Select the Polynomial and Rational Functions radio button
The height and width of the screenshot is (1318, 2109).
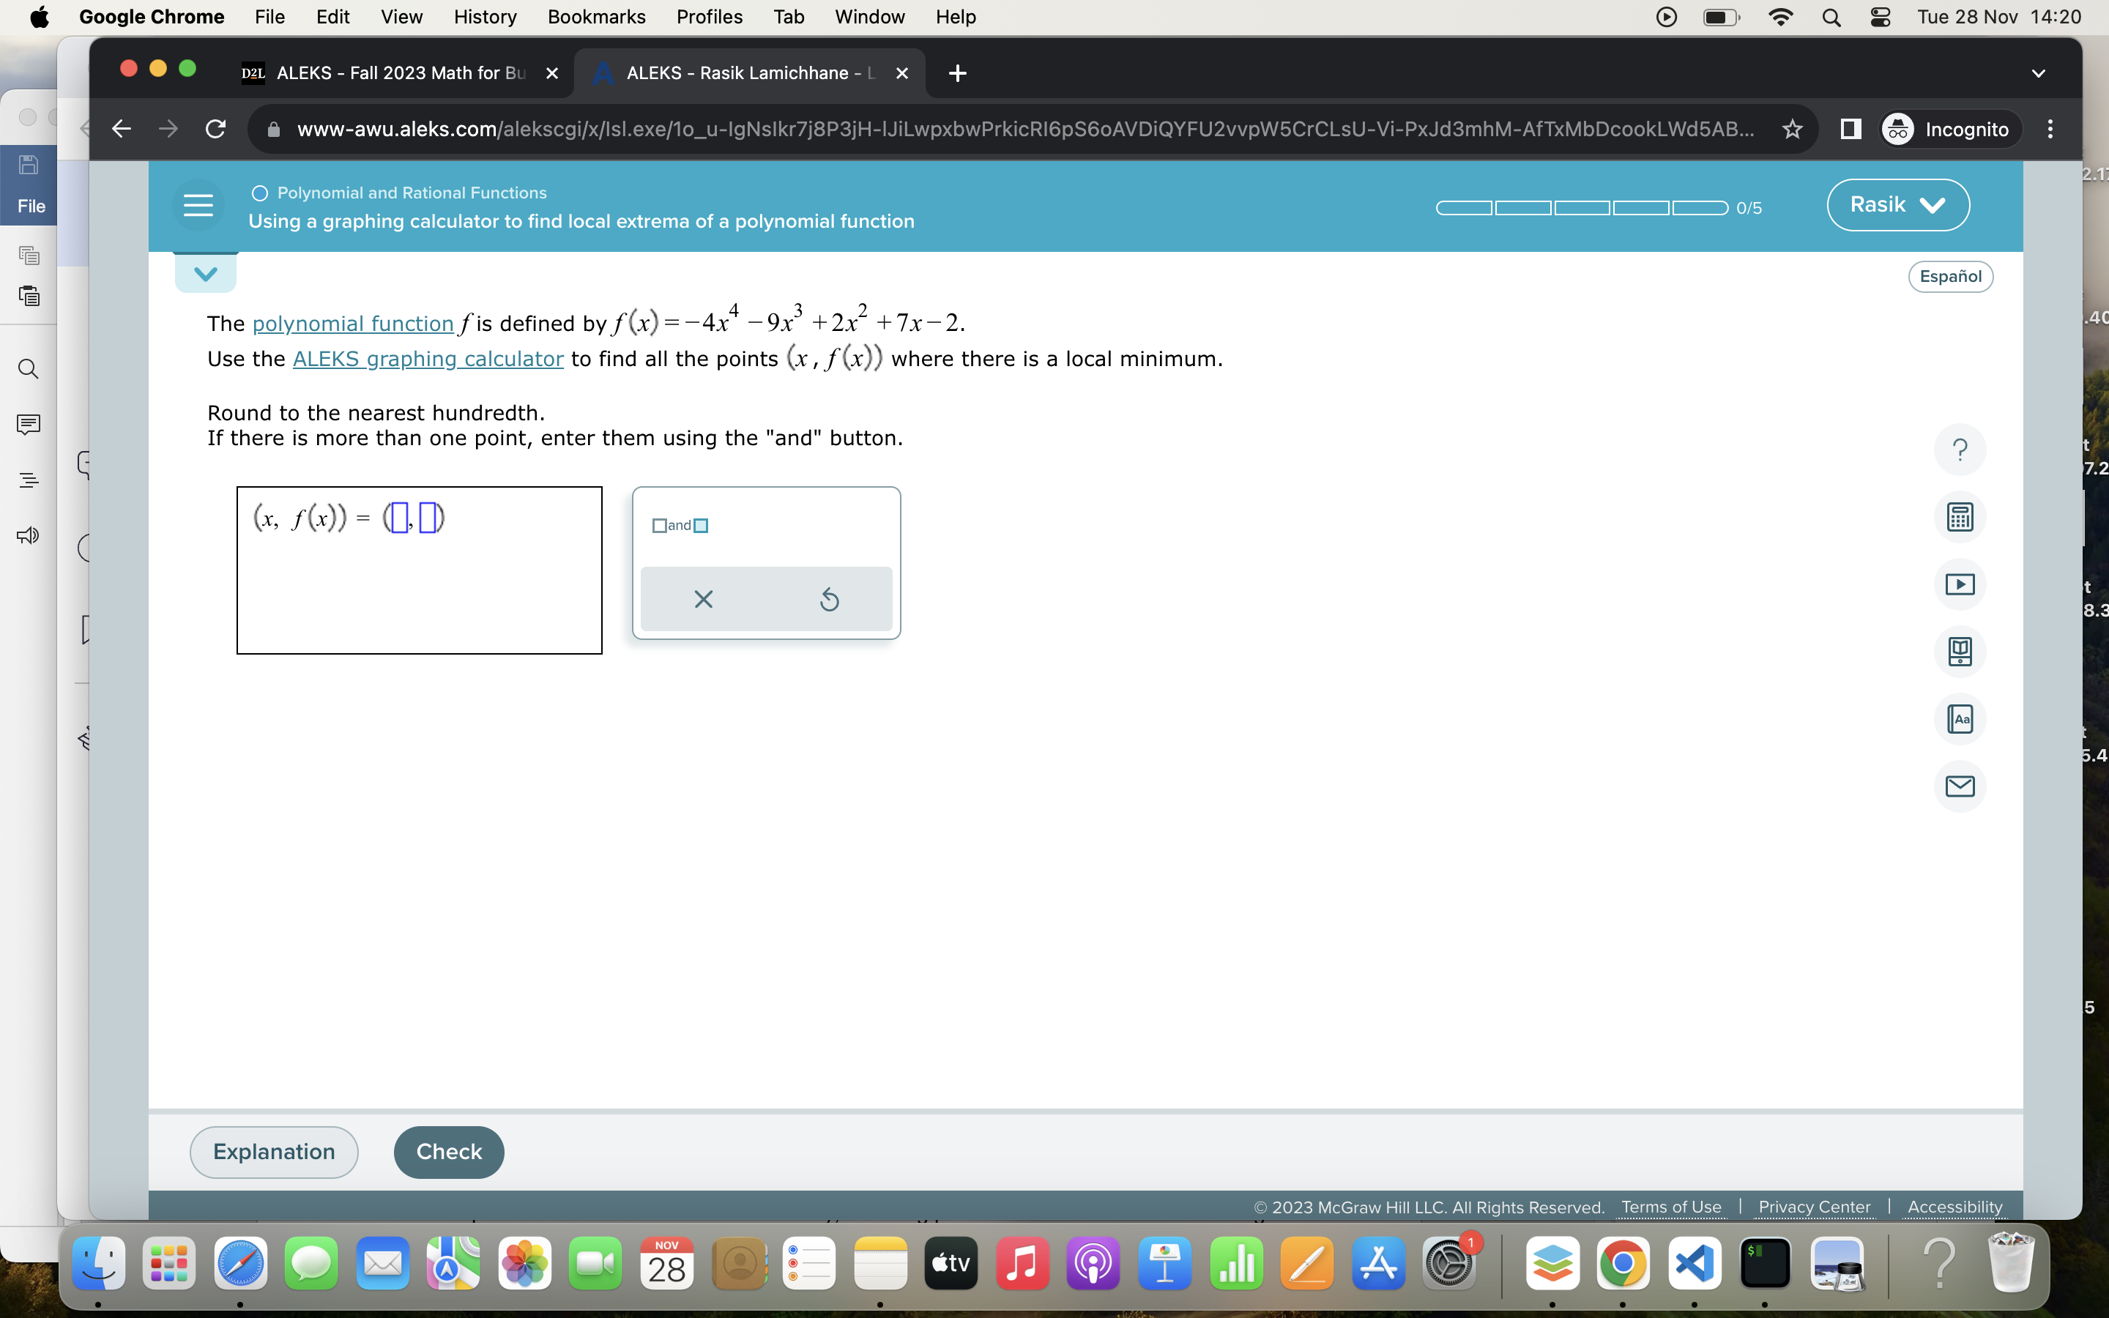tap(258, 193)
